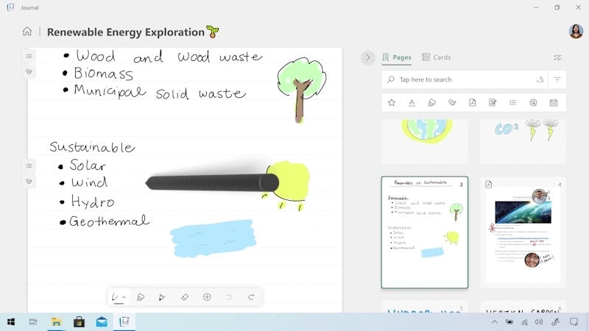Click the select multiple pages button
The width and height of the screenshot is (589, 331).
tap(557, 57)
